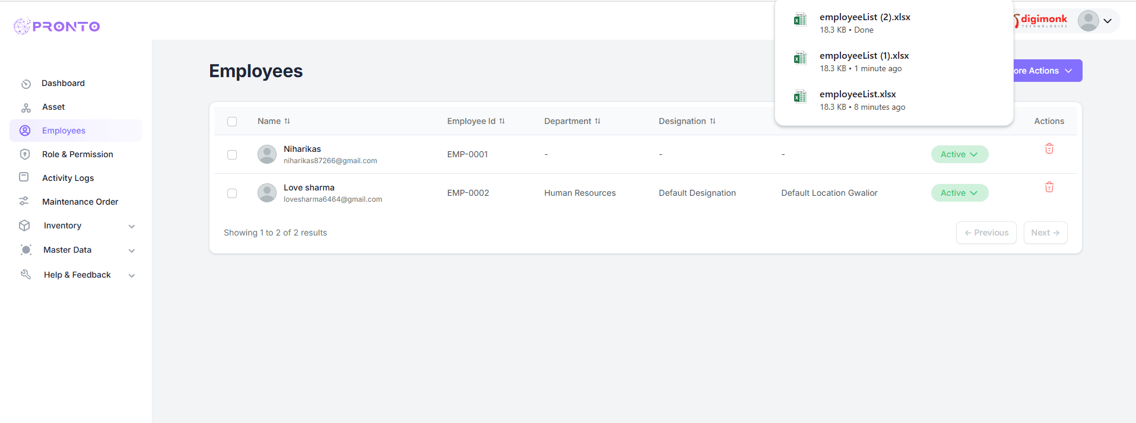Delete the Niharikas employee row
The width and height of the screenshot is (1136, 423).
[1049, 149]
